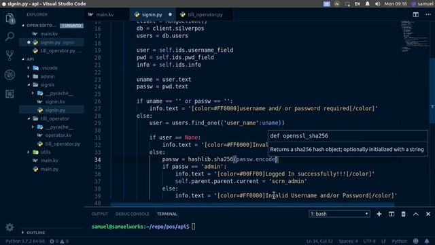Open the system volume control
This screenshot has height=245, width=435.
[x=378, y=3]
